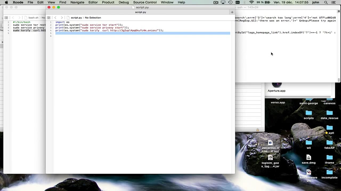The image size is (341, 191).
Task: Open the Help menu
Action: [x=181, y=2]
